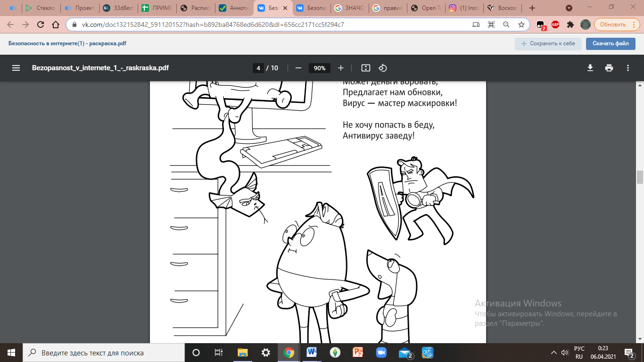Bookmark this page with the star
The width and height of the screenshot is (644, 362).
coord(521,25)
